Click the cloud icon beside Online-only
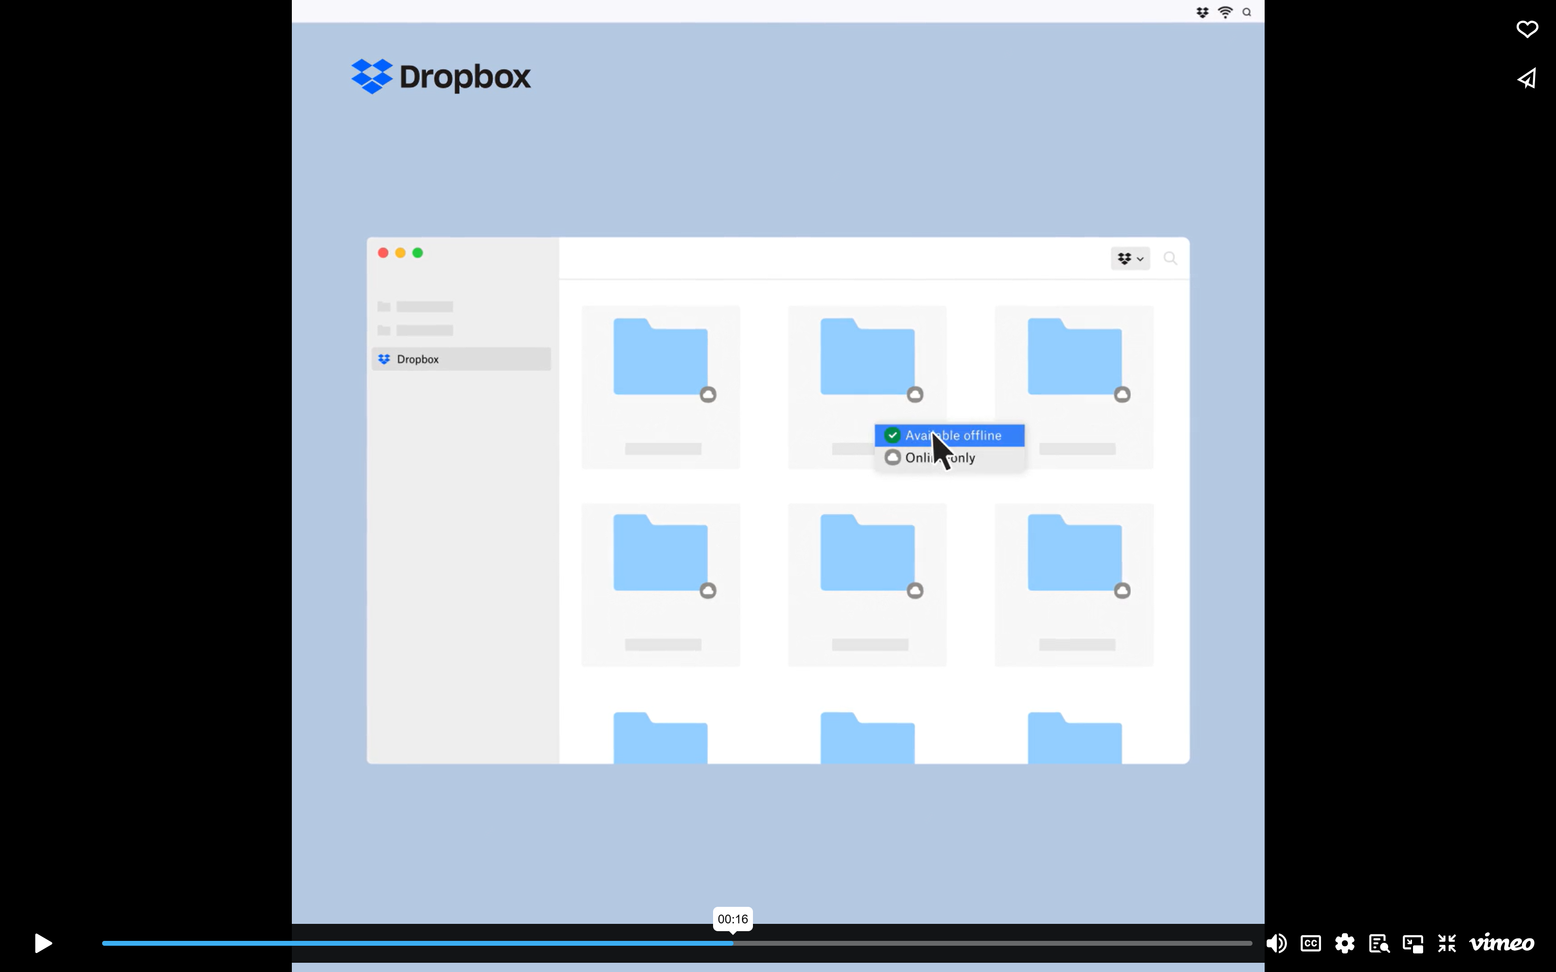 click(x=893, y=457)
